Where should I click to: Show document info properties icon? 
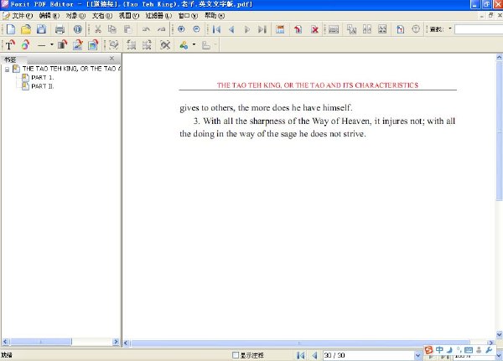(78, 29)
